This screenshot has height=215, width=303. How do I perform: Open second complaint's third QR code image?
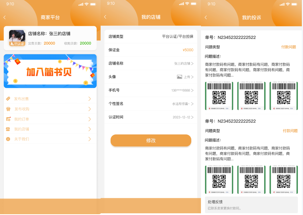pos(284,179)
